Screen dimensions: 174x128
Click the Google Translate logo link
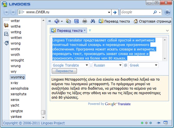tap(118, 104)
